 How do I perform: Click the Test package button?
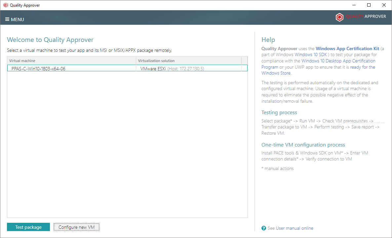28,227
